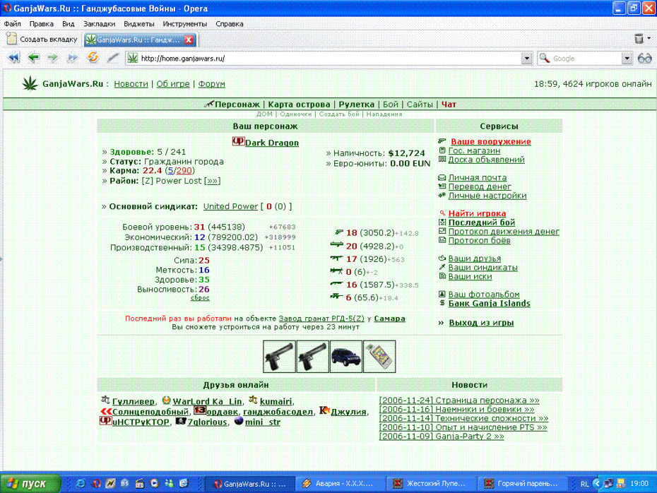The height and width of the screenshot is (493, 657).
Task: Click the address bar URL field
Action: pos(329,59)
